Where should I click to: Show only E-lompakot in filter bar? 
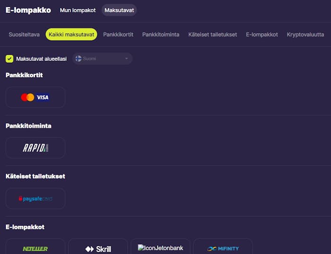coord(262,34)
